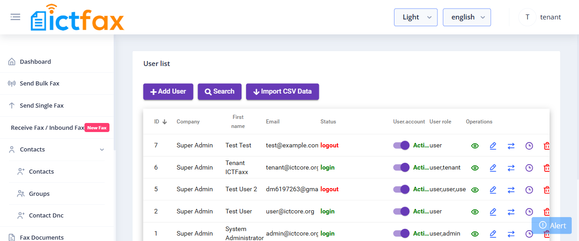
Task: Open tenant user profile menu
Action: coord(540,17)
